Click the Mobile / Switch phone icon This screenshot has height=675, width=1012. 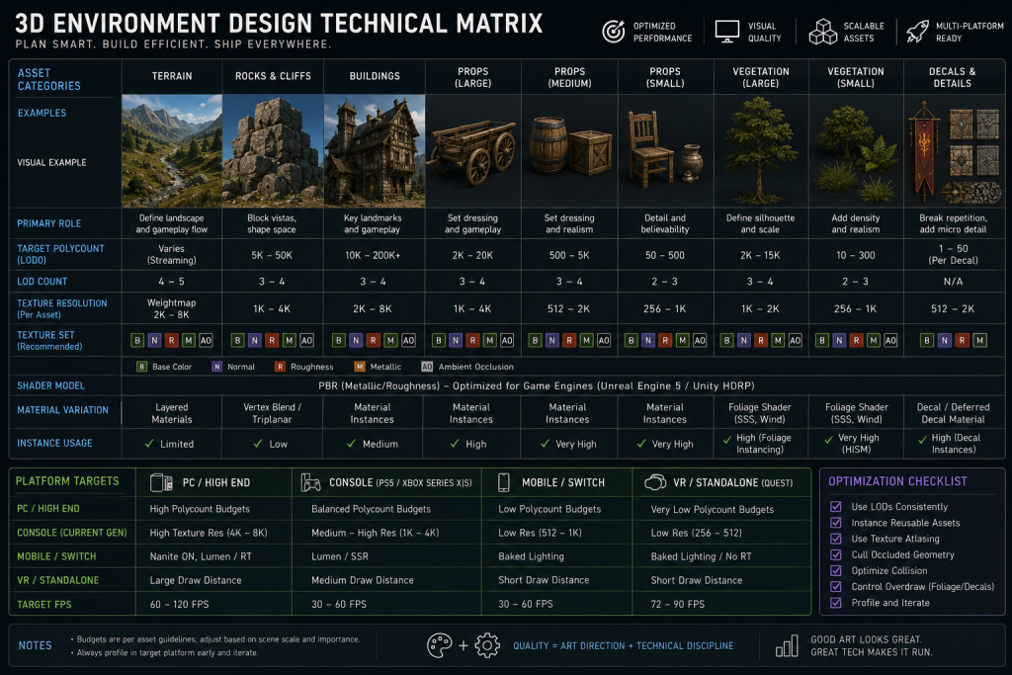click(503, 482)
